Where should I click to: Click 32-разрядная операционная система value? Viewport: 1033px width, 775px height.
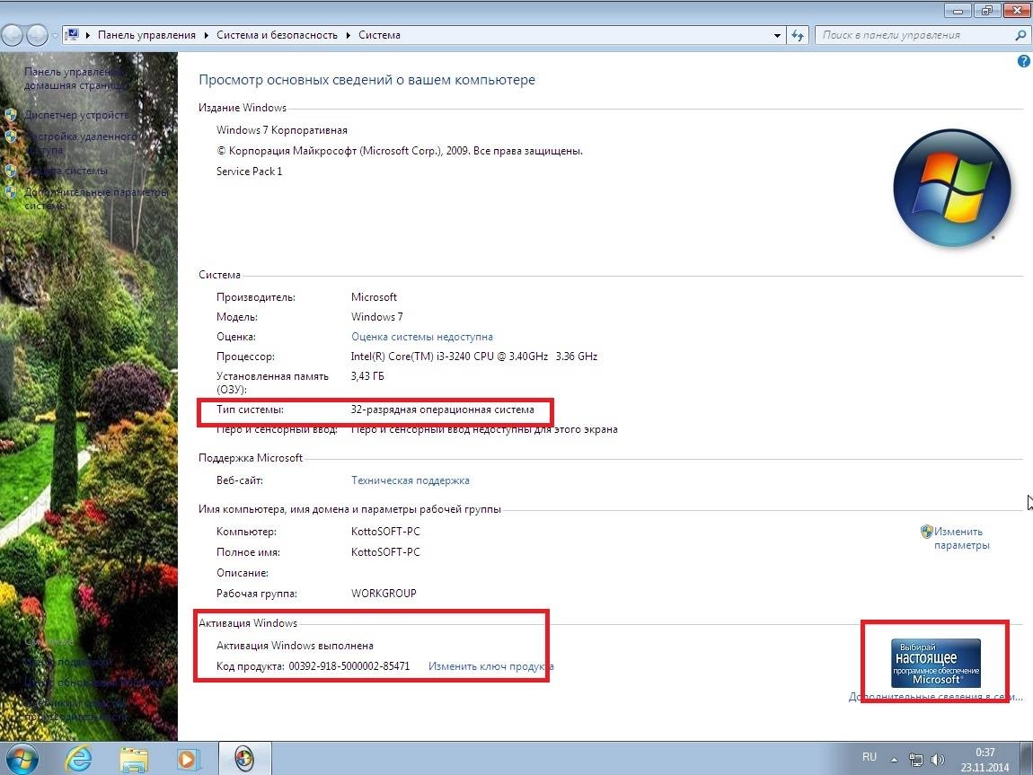click(x=442, y=410)
